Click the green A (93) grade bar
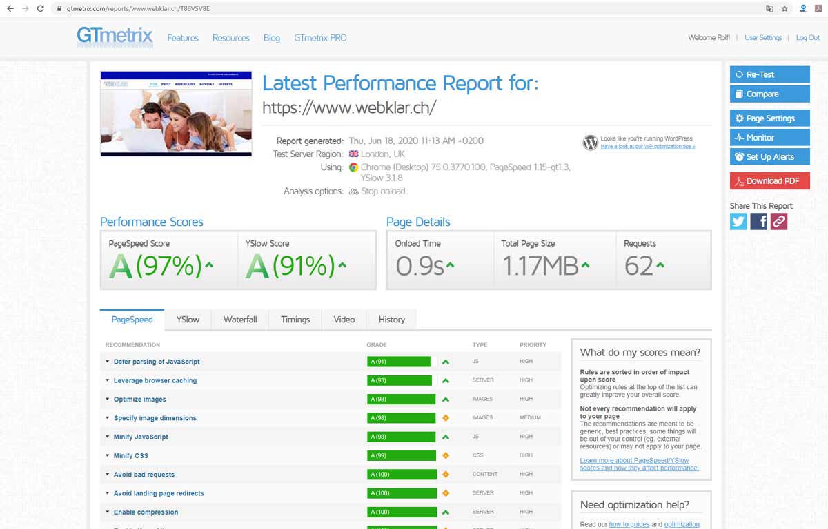 click(400, 380)
